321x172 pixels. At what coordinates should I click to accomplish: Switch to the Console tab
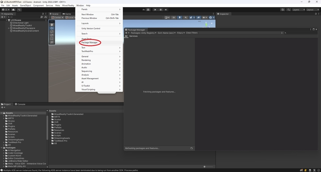[20, 104]
